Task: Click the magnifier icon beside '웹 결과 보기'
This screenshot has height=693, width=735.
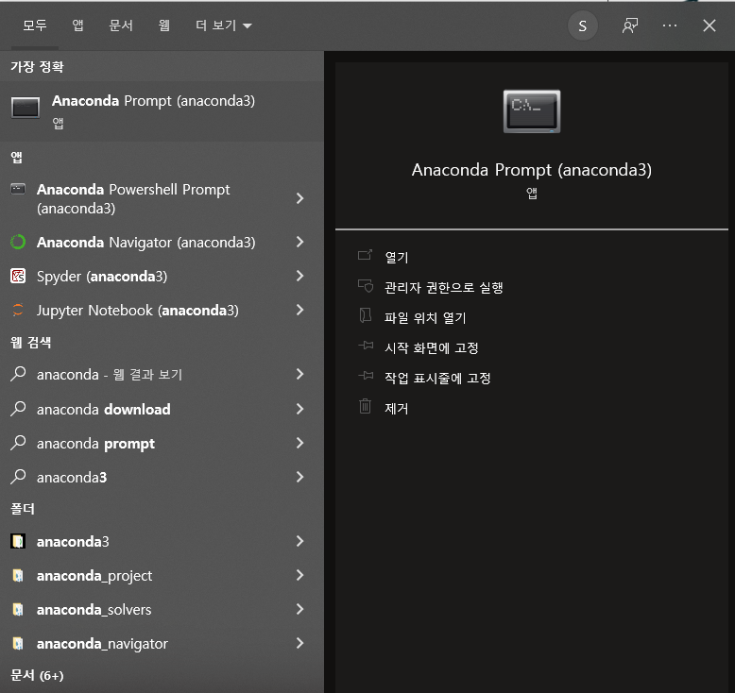Action: click(x=18, y=374)
